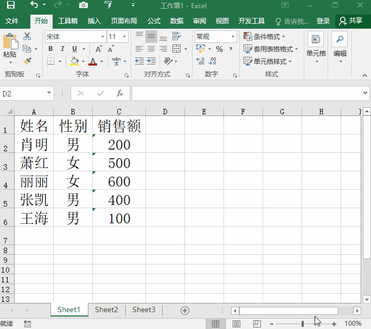
Task: Switch to the 数据 Data tab
Action: click(176, 21)
